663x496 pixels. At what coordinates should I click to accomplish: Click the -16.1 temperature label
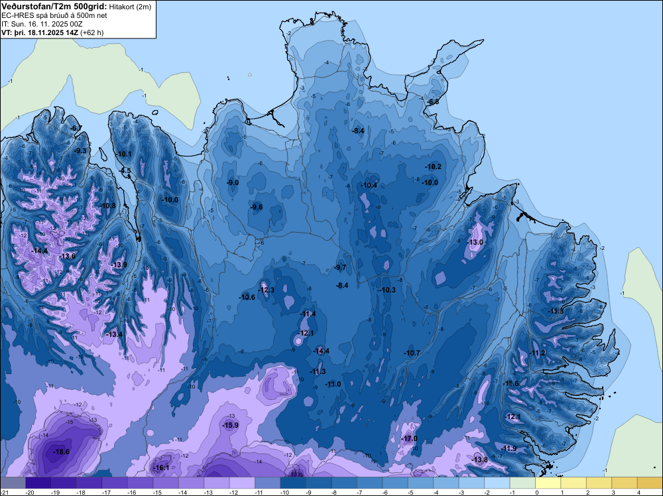pos(161,467)
